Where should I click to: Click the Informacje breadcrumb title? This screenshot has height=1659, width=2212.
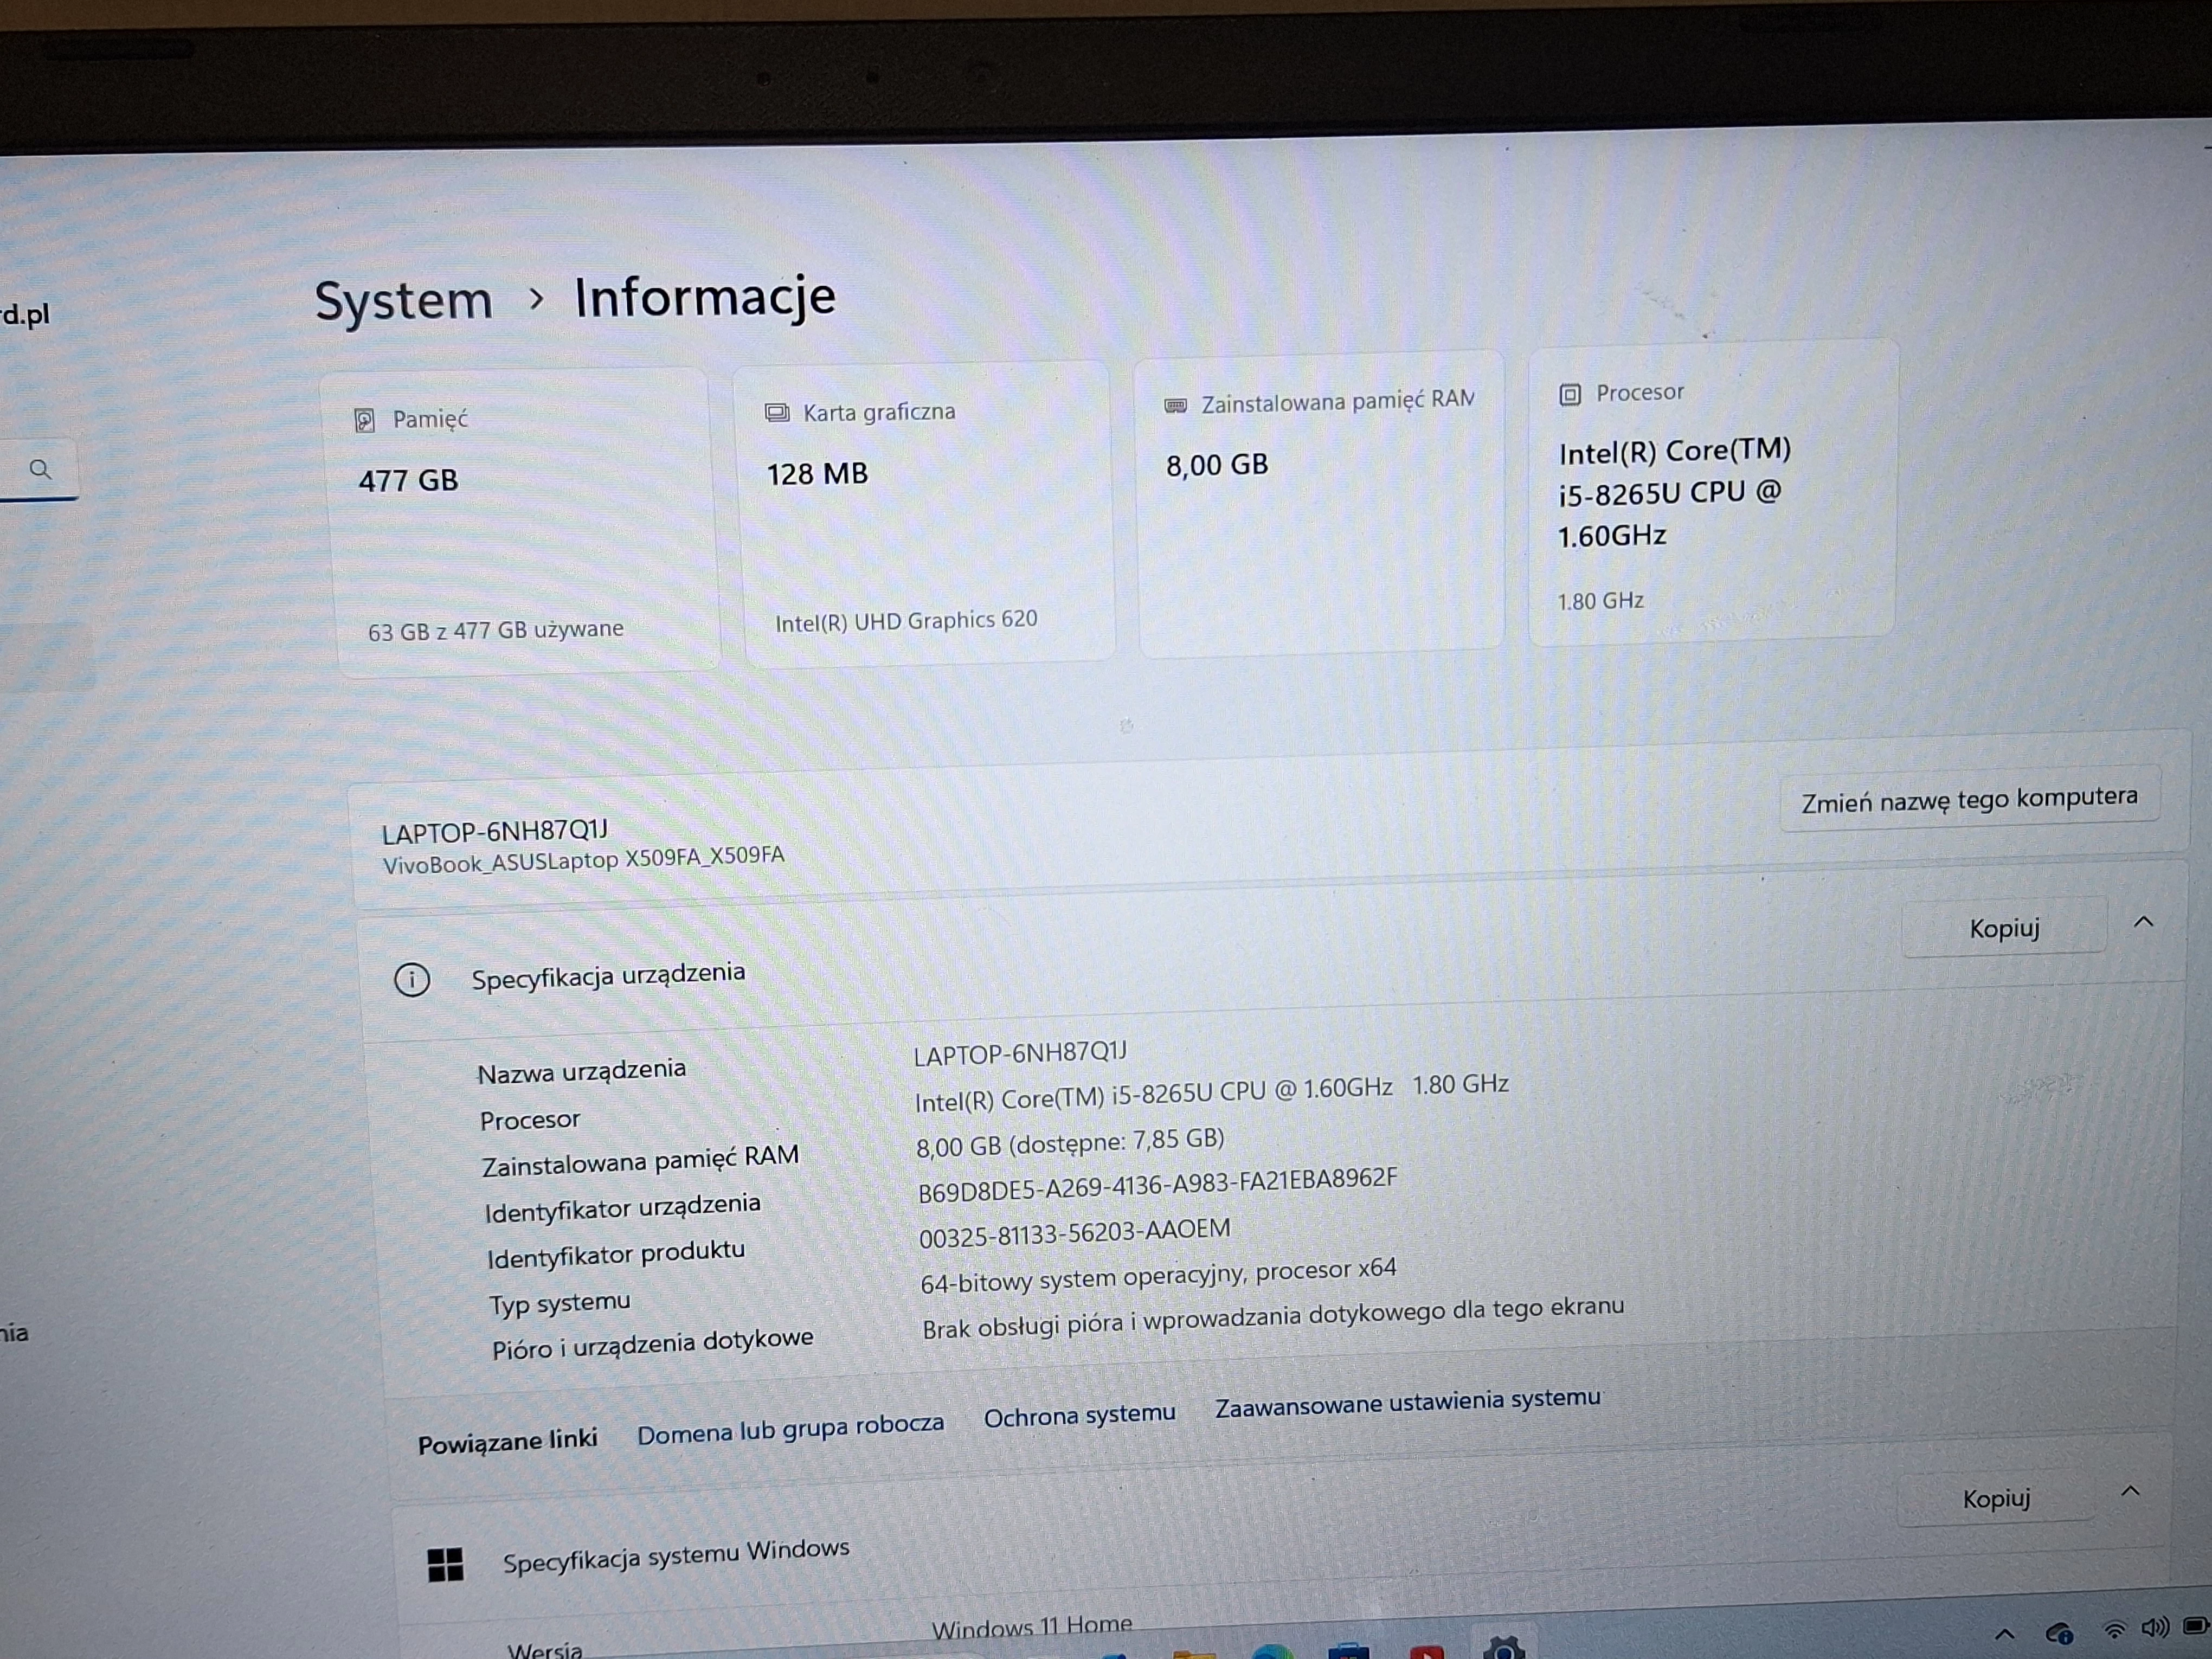[704, 297]
